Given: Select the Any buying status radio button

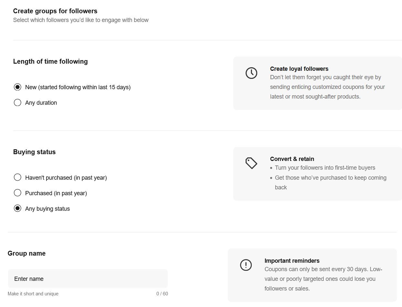Looking at the screenshot, I should point(17,208).
